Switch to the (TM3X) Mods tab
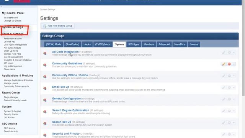245x138 pixels. coord(103,44)
